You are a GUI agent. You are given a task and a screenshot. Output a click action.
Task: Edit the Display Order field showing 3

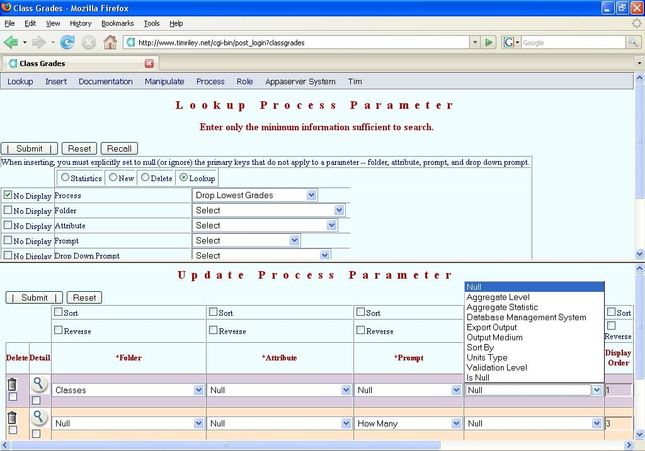pos(619,423)
